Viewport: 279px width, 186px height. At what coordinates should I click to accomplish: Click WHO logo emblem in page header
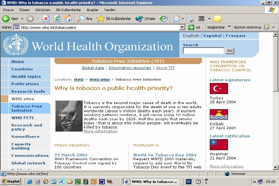[15, 44]
